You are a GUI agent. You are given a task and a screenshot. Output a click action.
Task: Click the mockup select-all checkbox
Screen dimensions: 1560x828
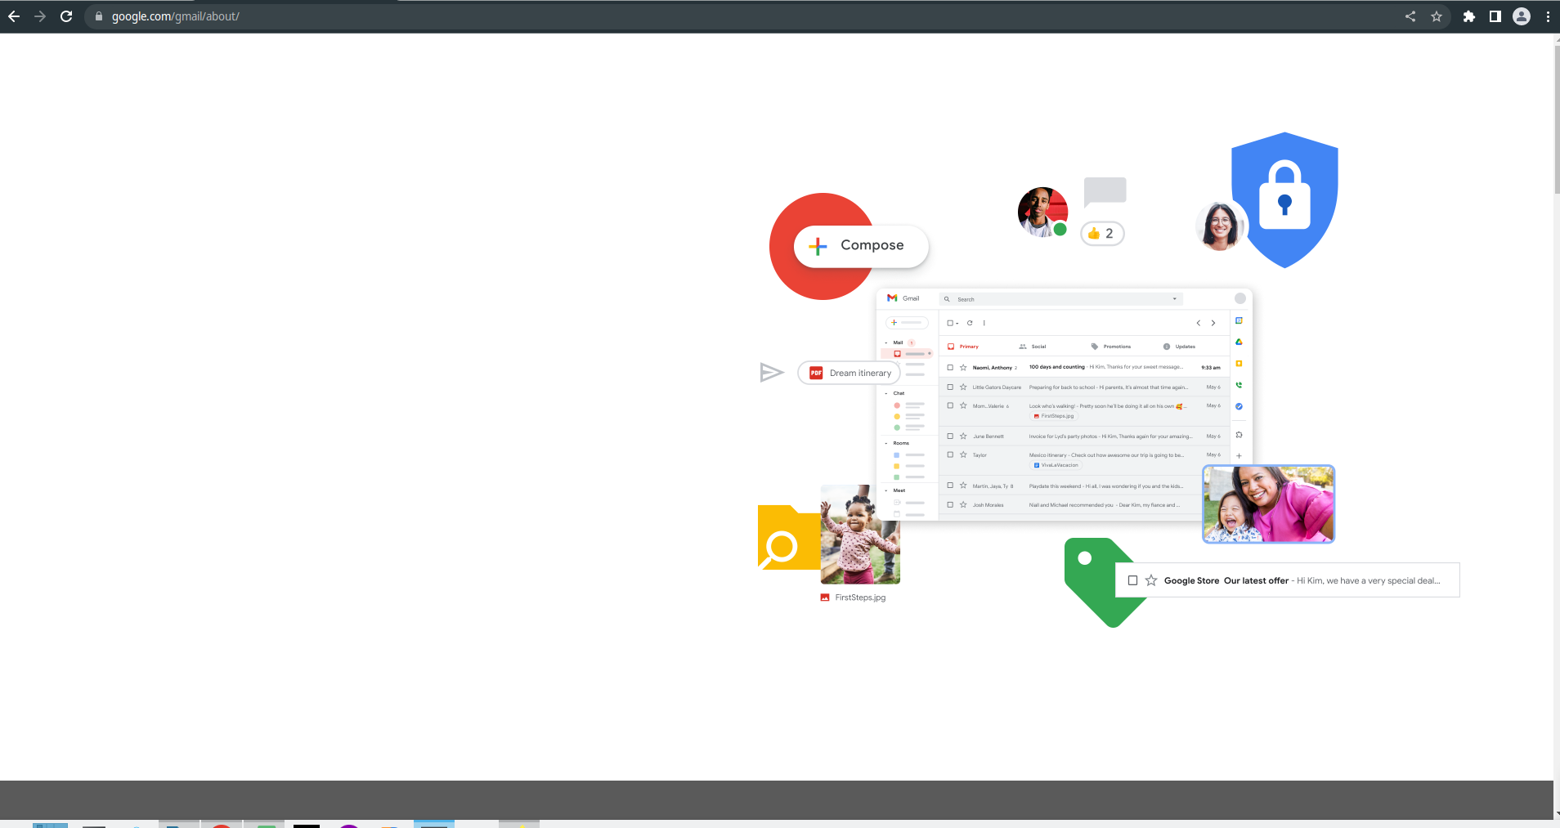tap(950, 323)
